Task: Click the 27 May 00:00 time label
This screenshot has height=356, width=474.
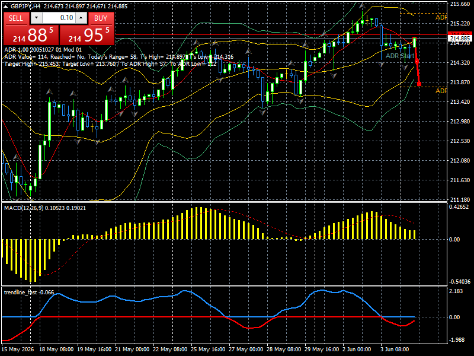Action: coord(246,349)
